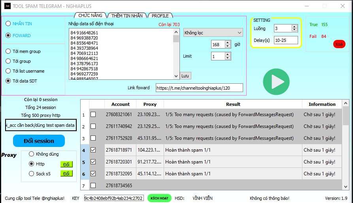353x203 pixels.
Task: Click the Link foward input field
Action: (199, 88)
